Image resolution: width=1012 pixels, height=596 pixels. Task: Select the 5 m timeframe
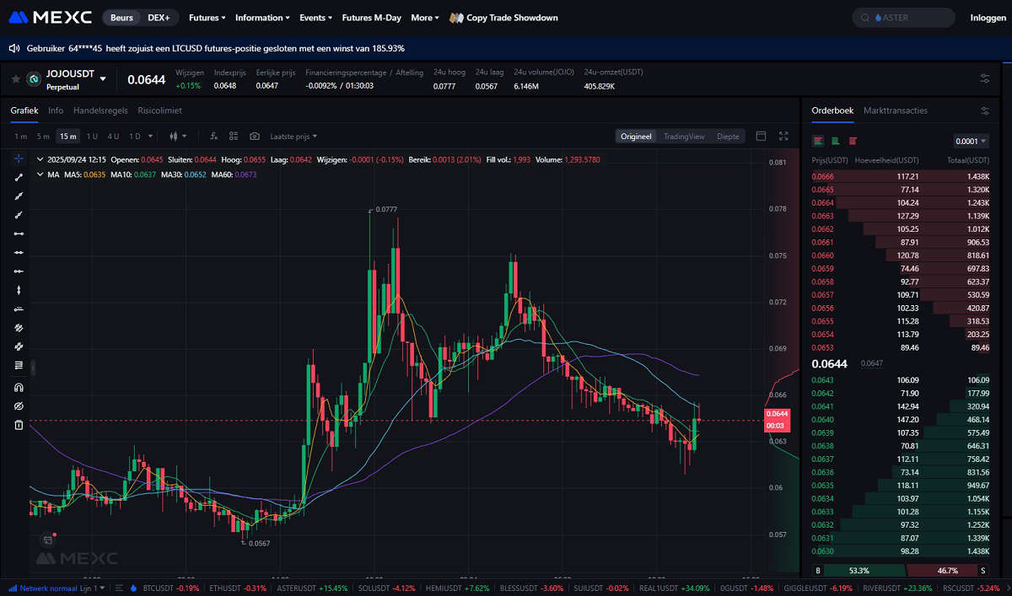tap(43, 137)
